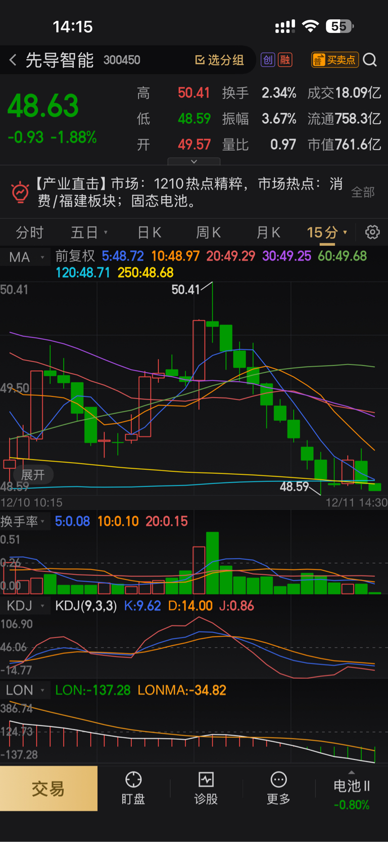The width and height of the screenshot is (388, 842).
Task: Open the LON indicator dropdown
Action: (25, 690)
